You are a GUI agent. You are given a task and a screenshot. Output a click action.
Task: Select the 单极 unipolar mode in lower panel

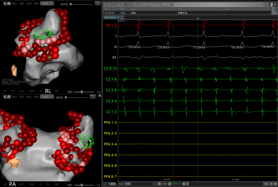click(x=29, y=97)
